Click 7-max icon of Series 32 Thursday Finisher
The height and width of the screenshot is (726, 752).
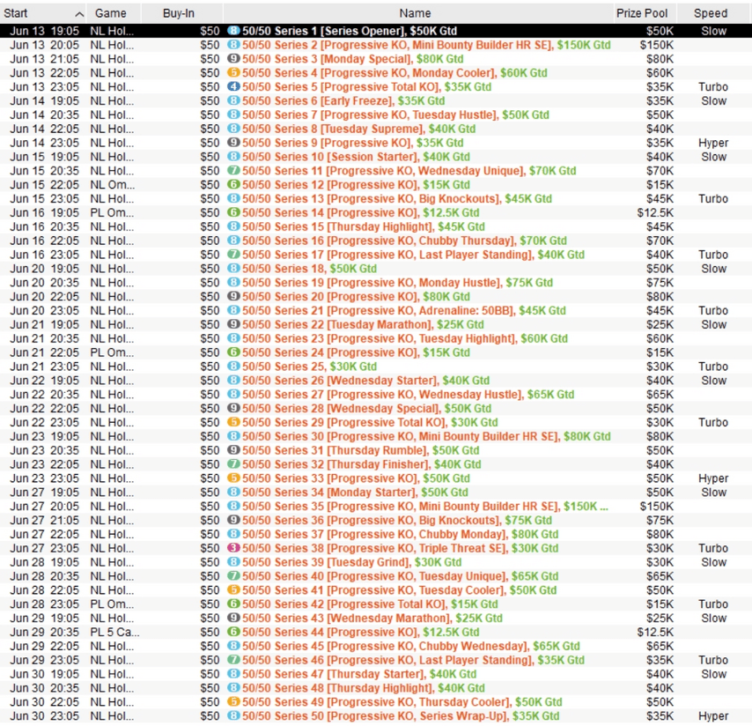tap(233, 464)
